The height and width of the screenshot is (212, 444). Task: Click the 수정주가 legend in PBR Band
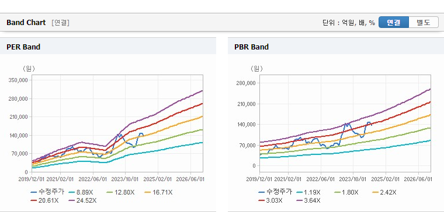275,192
